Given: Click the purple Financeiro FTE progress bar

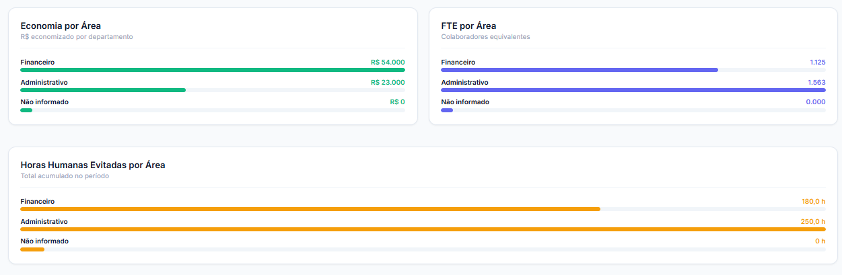Looking at the screenshot, I should coord(580,70).
